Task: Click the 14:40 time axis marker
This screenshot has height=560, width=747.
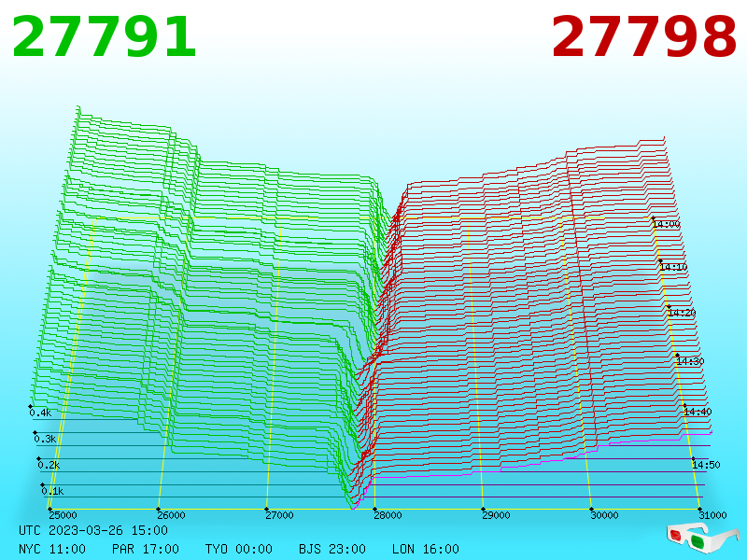Action: (698, 412)
